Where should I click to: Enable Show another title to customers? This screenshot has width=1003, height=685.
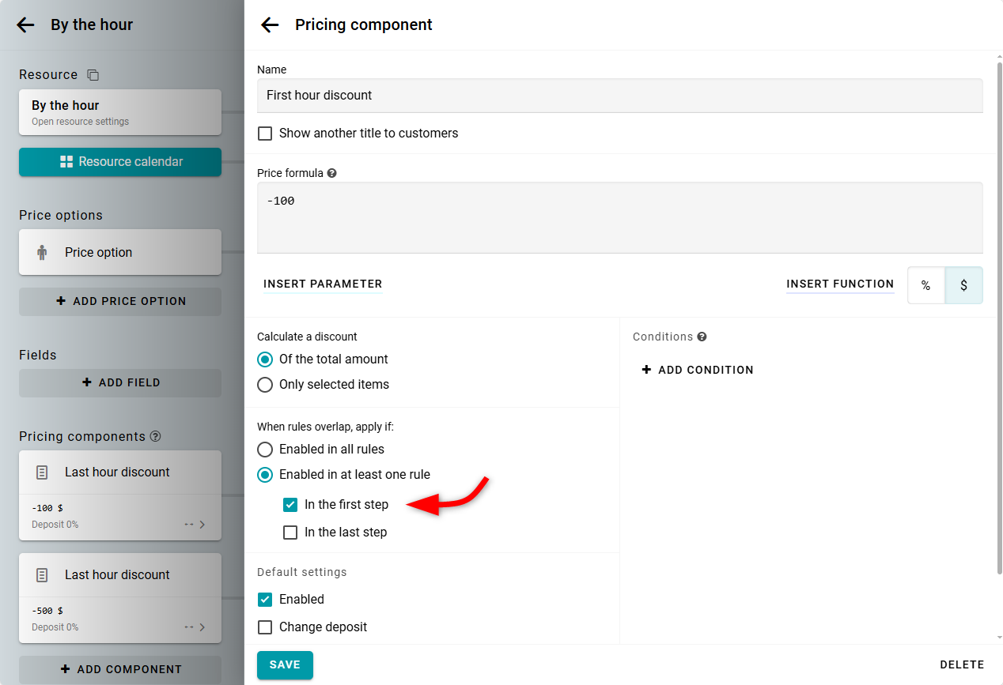click(x=265, y=134)
